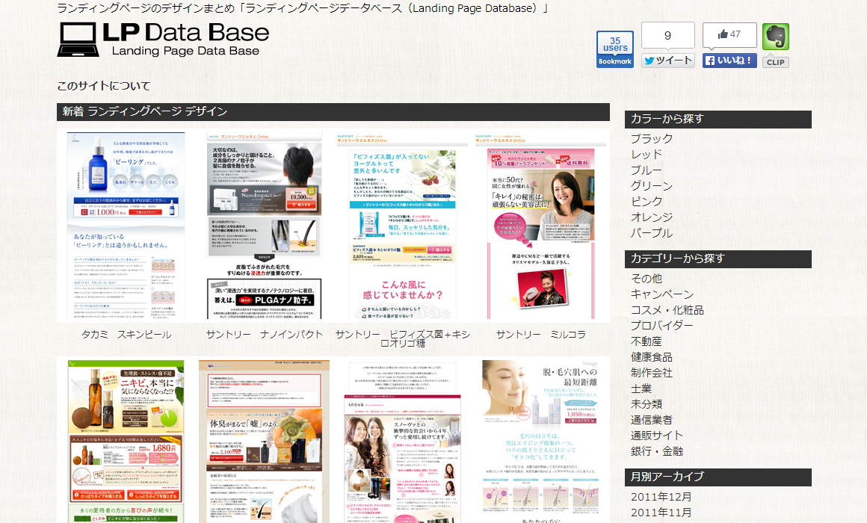Open the タカミ スキンピール thumbnail
The width and height of the screenshot is (867, 523).
pyautogui.click(x=126, y=226)
